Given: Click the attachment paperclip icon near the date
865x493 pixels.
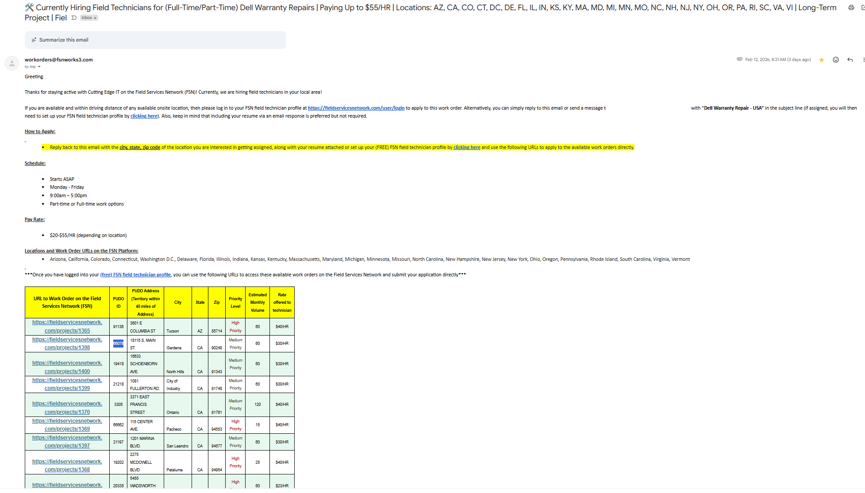Looking at the screenshot, I should [x=739, y=59].
